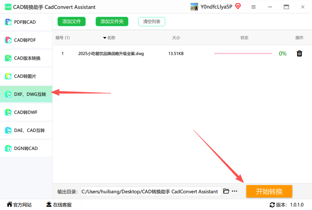
Task: Click the user avatar picture
Action: 194,7
